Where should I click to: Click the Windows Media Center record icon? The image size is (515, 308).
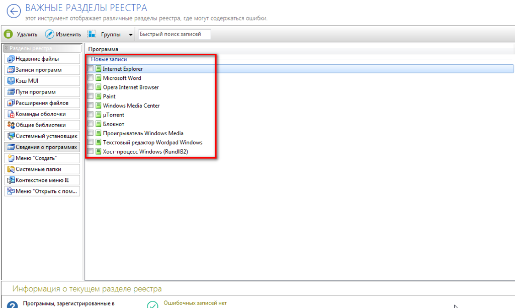[x=98, y=106]
